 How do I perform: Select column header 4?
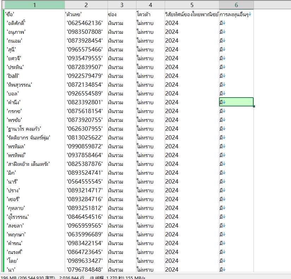[151, 5]
